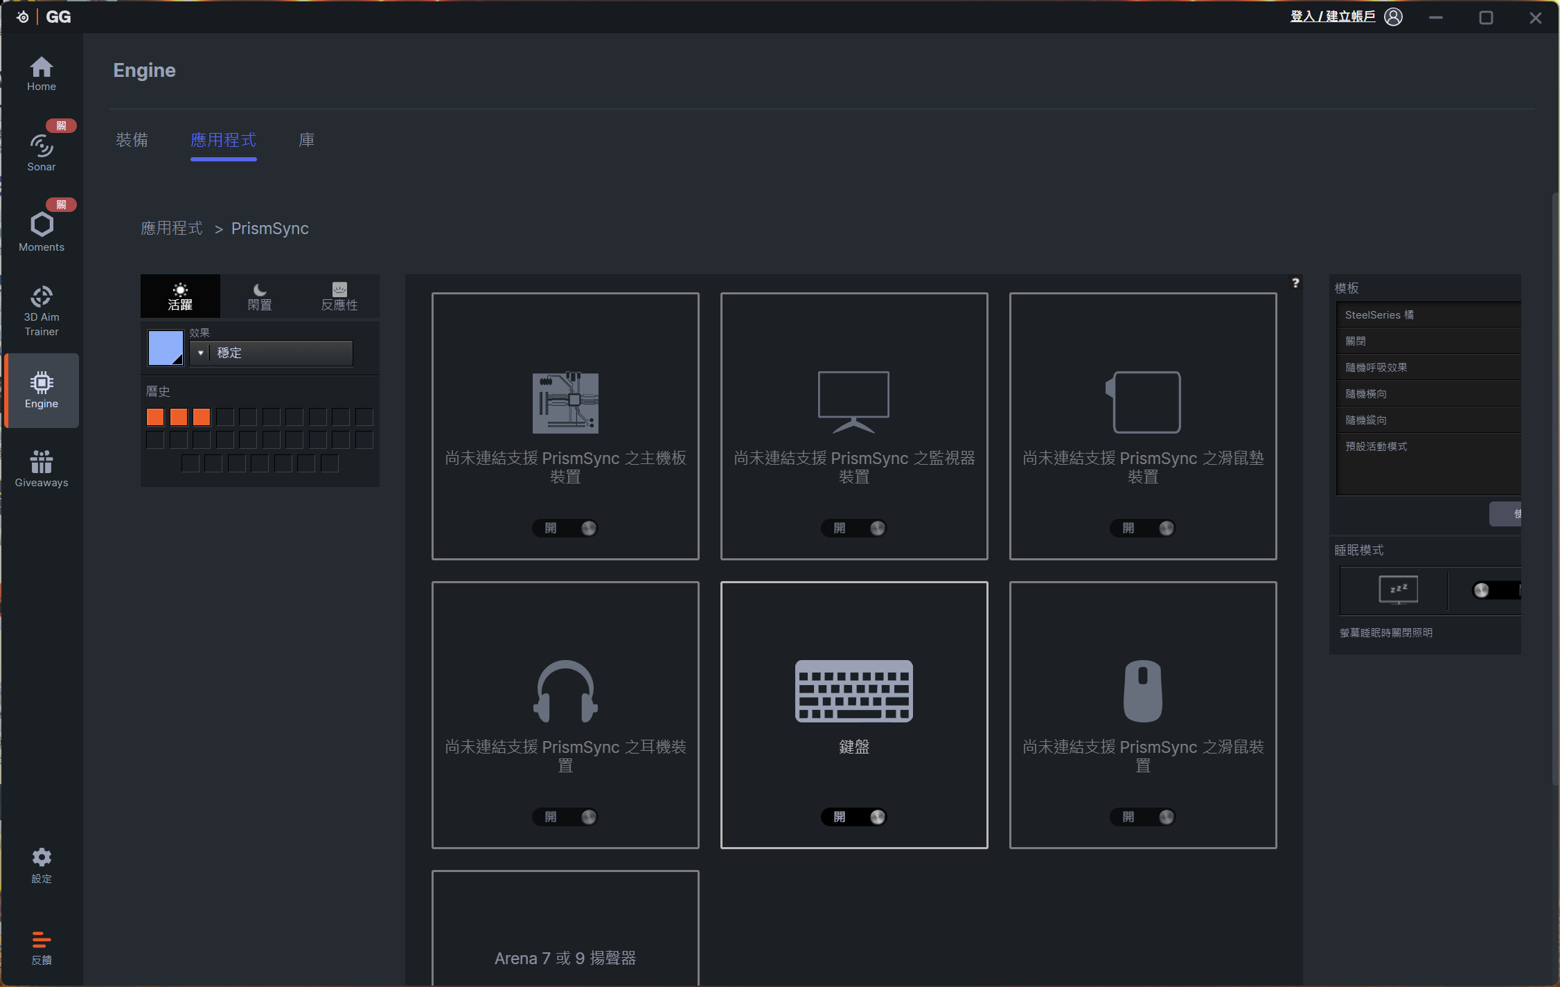This screenshot has height=987, width=1560.
Task: Open 設定 gear in the sidebar
Action: 42,866
